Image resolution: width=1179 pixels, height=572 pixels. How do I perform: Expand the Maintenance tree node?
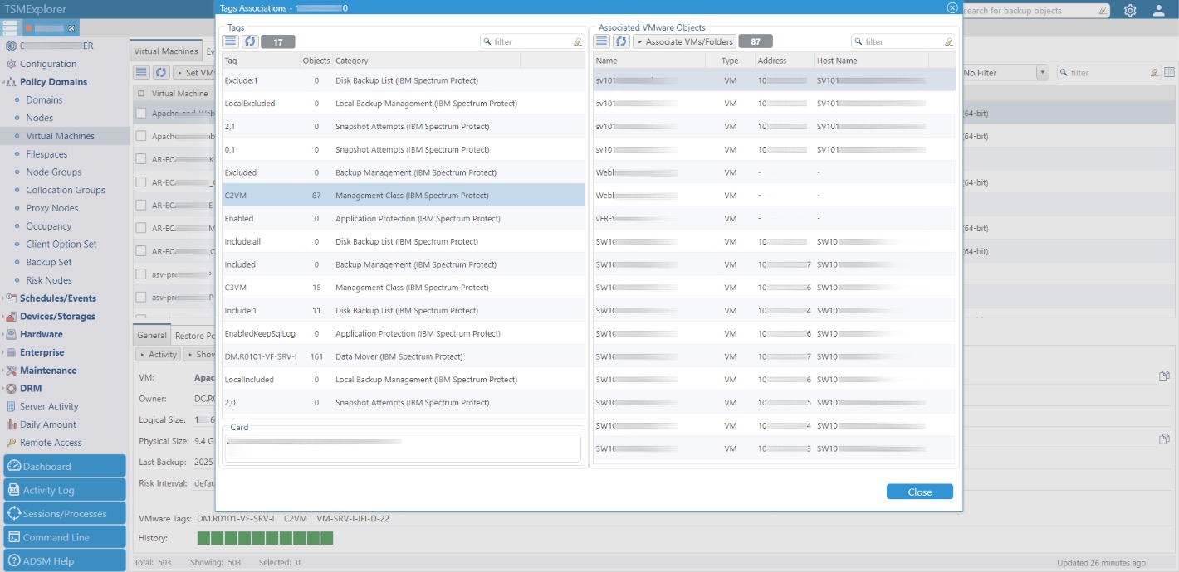point(3,371)
